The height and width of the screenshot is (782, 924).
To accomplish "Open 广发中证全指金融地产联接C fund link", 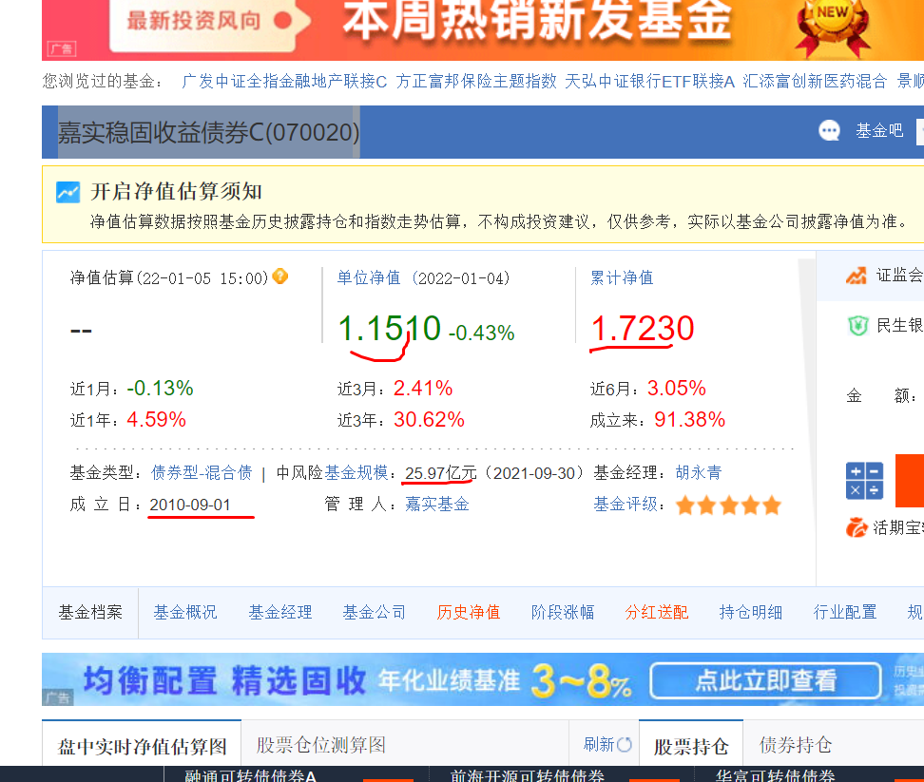I will (284, 82).
